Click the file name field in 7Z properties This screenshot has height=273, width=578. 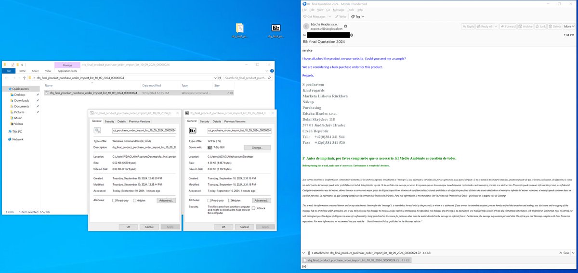click(239, 130)
